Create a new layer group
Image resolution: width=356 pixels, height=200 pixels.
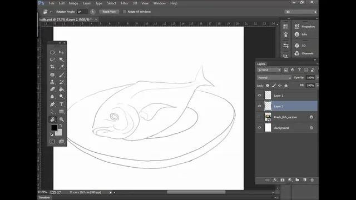pos(297,180)
